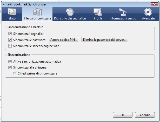This screenshot has width=160, height=122.
Task: Click the Profili monitor icon
Action: 97,12
